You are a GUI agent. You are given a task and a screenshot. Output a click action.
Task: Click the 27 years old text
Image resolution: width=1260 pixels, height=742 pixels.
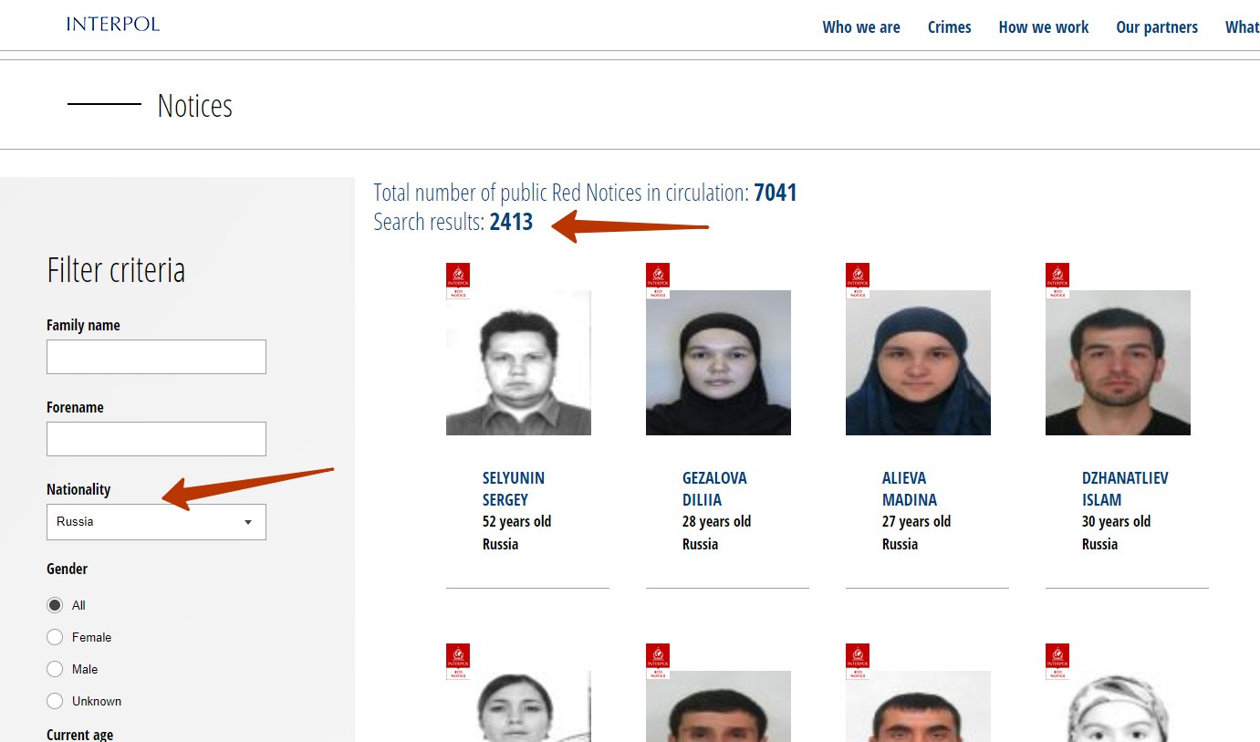point(916,522)
